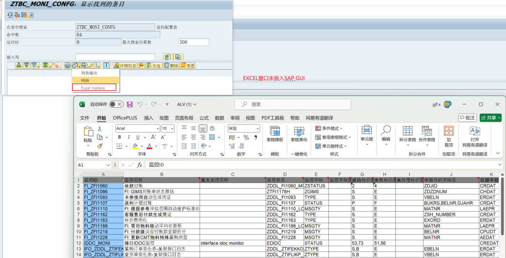This screenshot has height=258, width=506.
Task: Click the 最大搜索结果数 field showing 500
Action: coord(193,42)
